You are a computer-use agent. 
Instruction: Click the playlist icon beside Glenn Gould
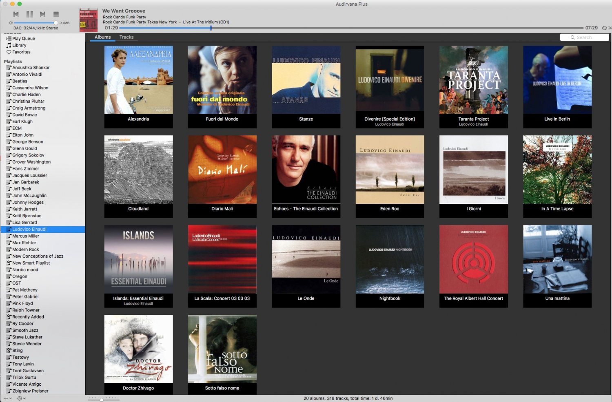point(9,148)
